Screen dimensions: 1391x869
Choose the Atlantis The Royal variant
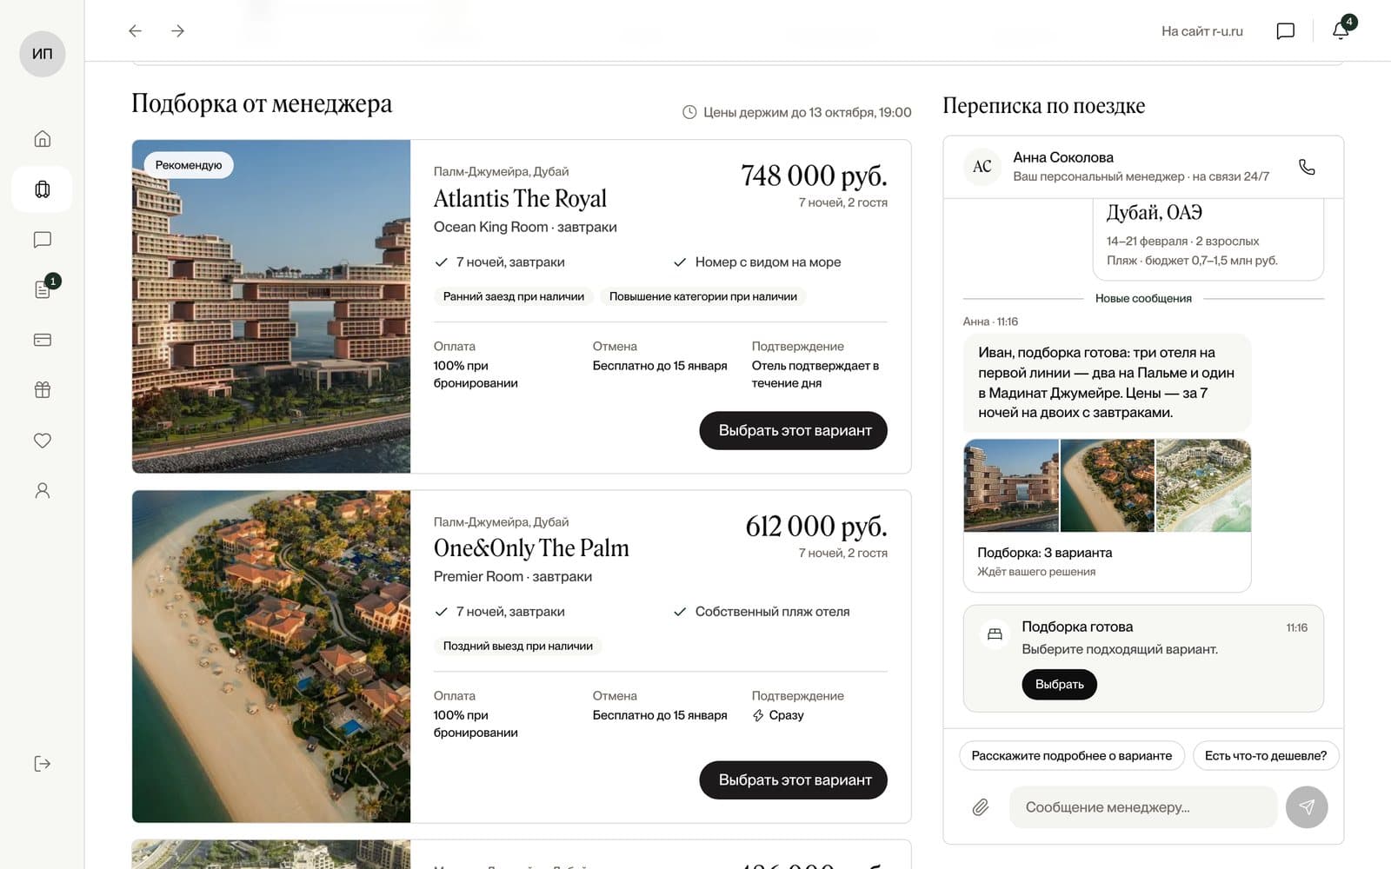click(x=793, y=431)
